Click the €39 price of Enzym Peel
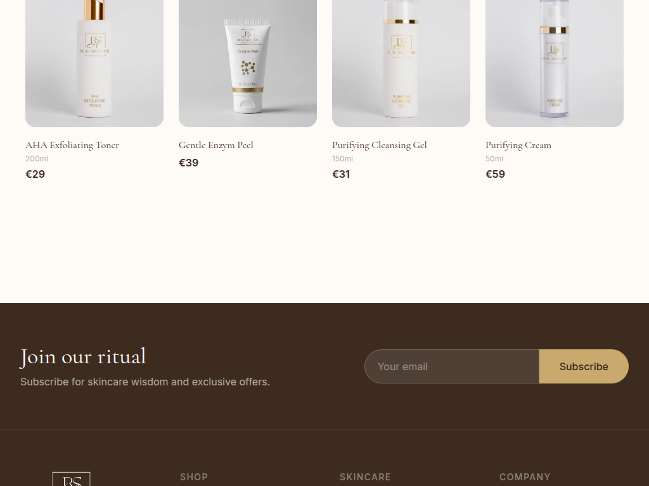The height and width of the screenshot is (486, 649). [188, 163]
